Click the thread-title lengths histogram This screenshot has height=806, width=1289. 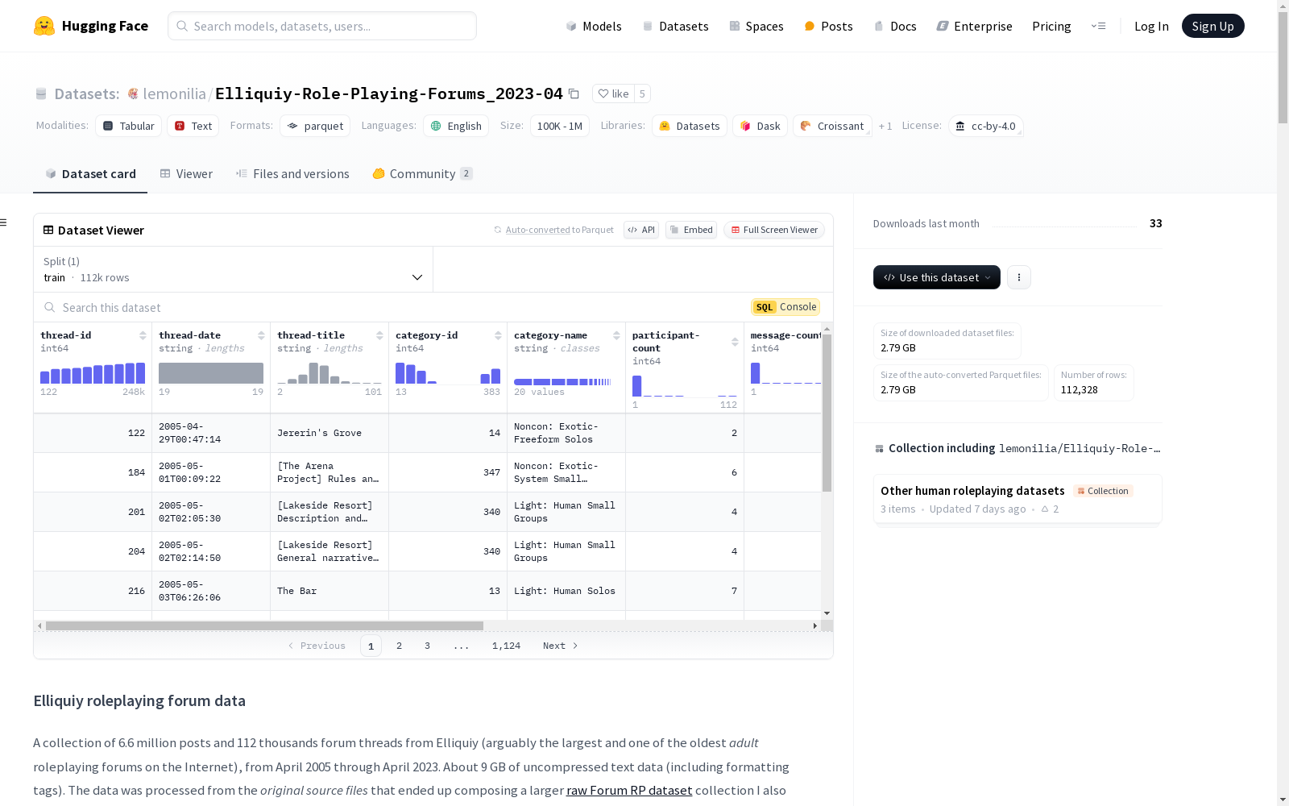[x=330, y=373]
